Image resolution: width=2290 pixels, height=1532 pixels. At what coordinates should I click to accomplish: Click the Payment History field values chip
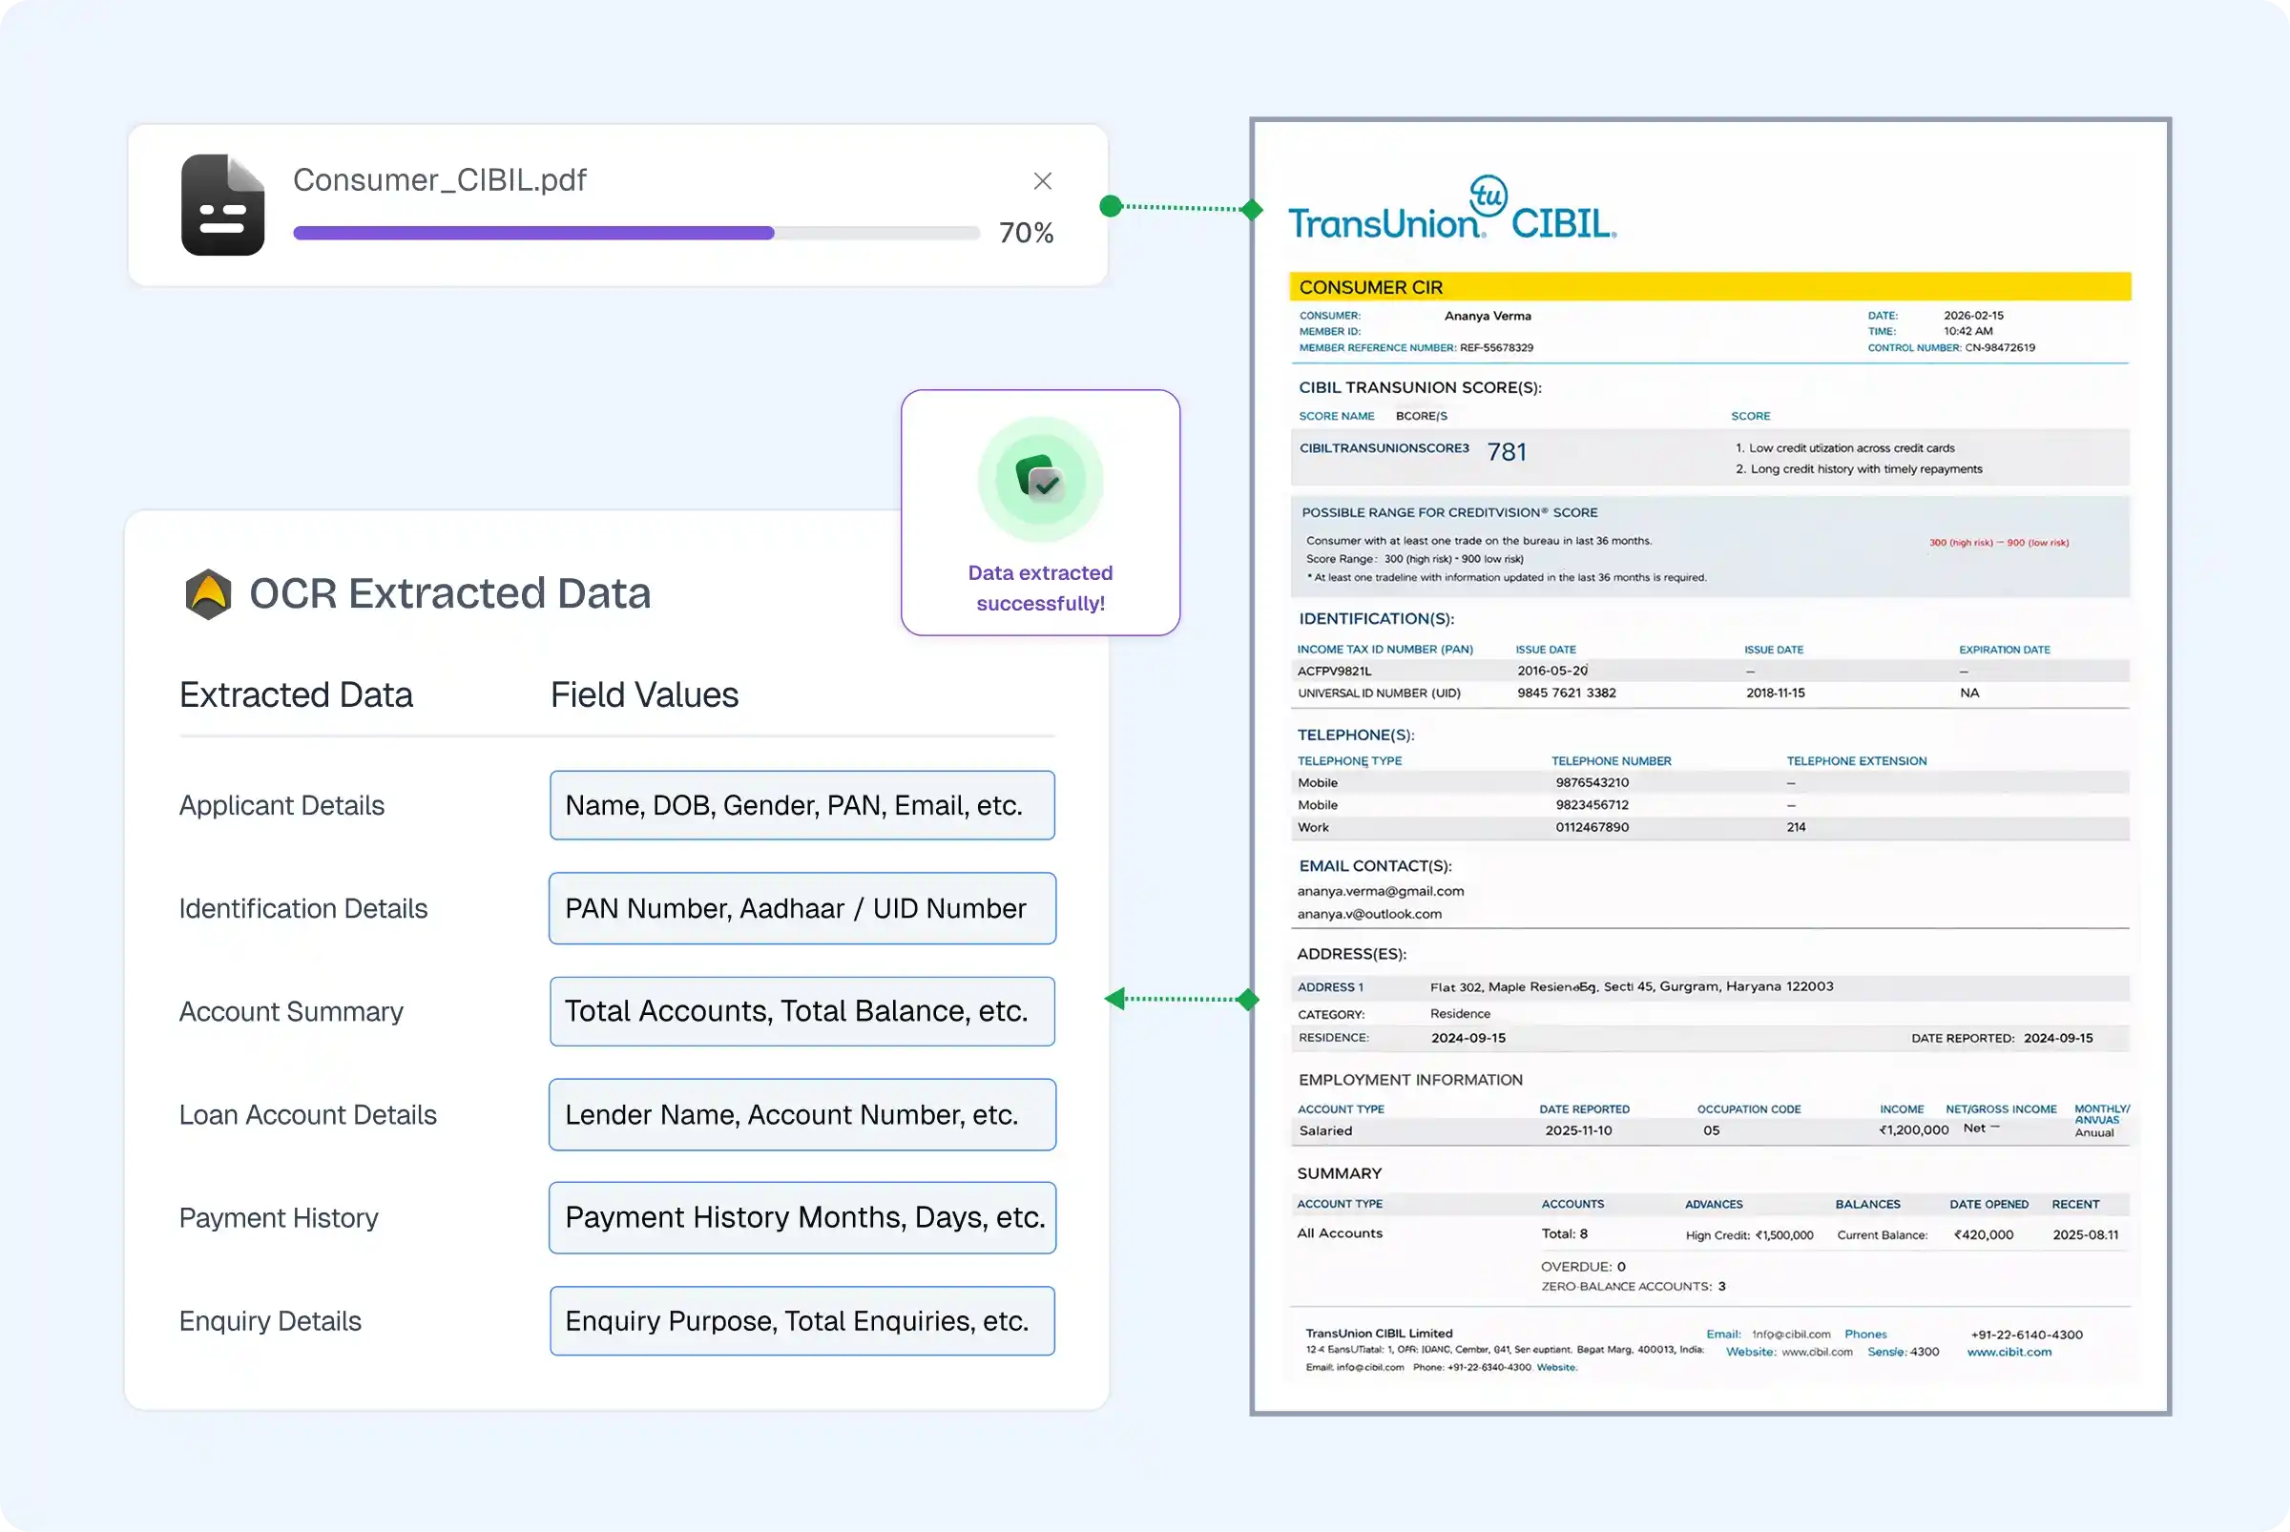[x=801, y=1217]
